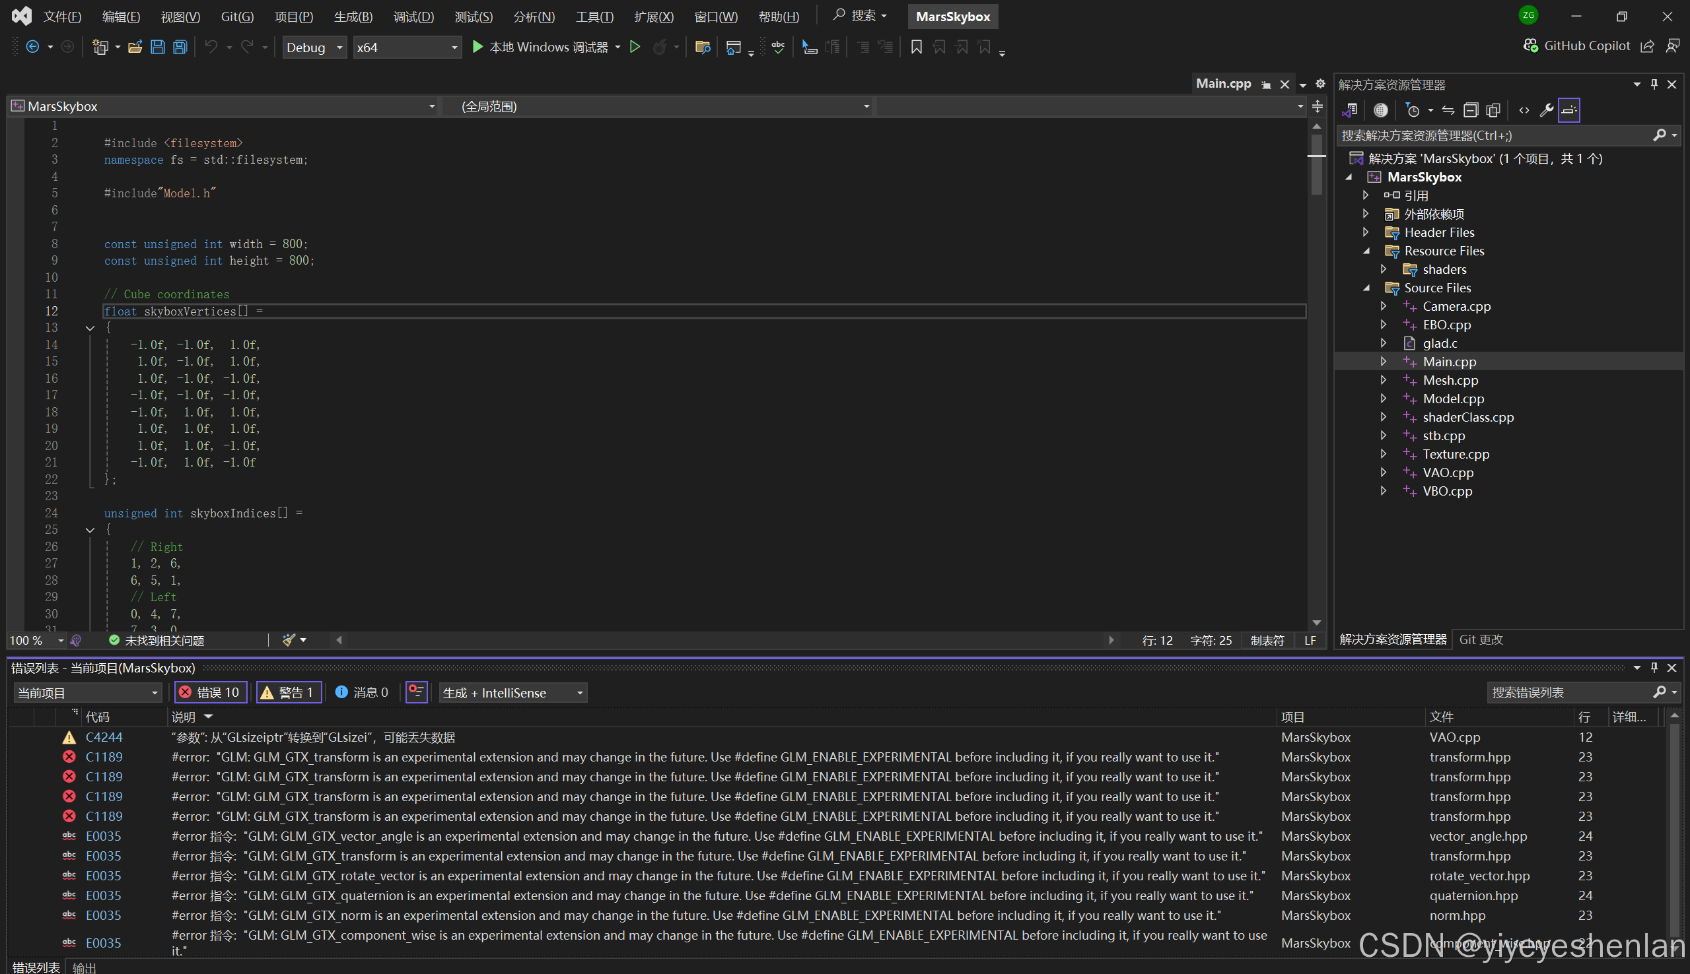Open Solution Explorer properties with wrench icon
This screenshot has height=974, width=1690.
point(1546,109)
